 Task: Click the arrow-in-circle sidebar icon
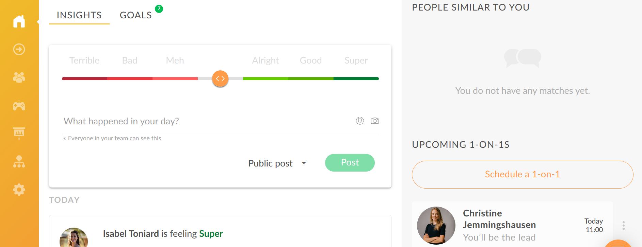pyautogui.click(x=19, y=49)
